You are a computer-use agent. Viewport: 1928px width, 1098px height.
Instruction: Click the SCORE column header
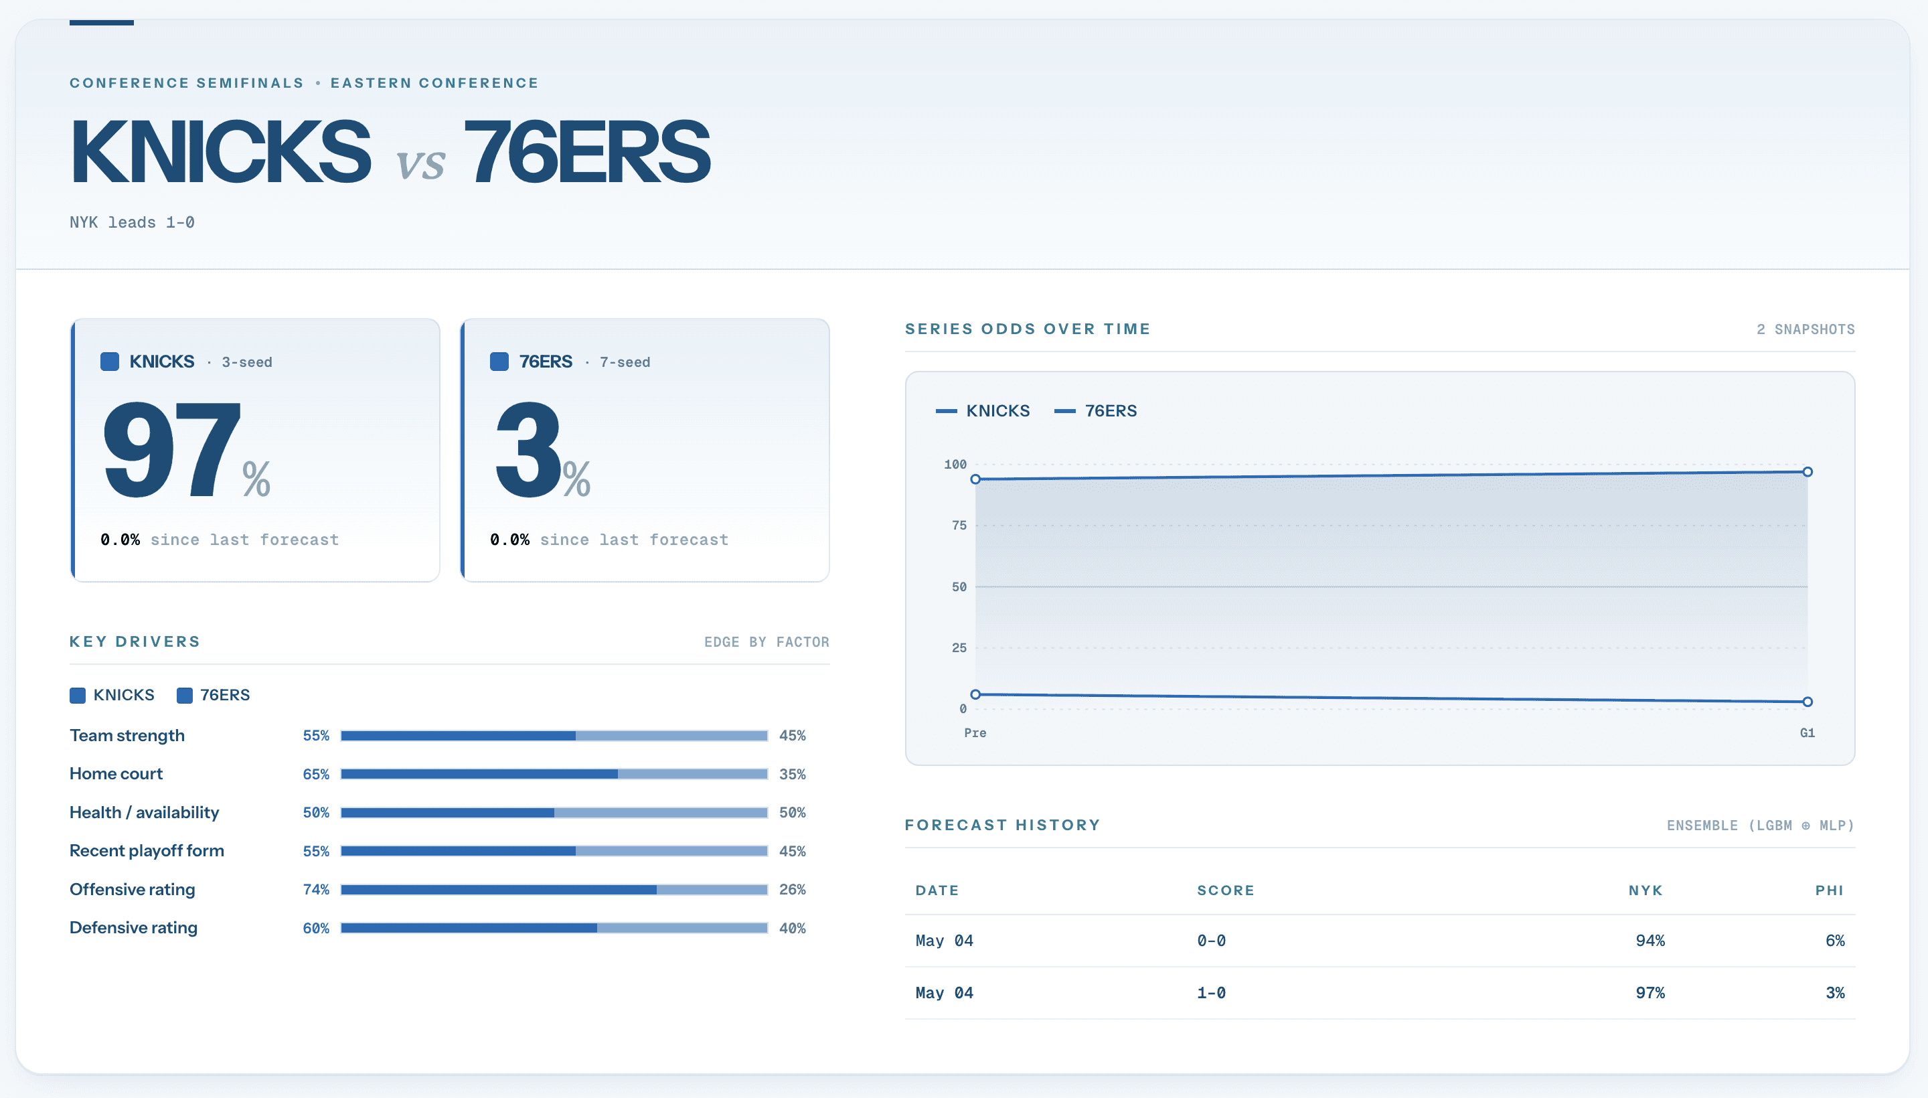click(x=1226, y=890)
